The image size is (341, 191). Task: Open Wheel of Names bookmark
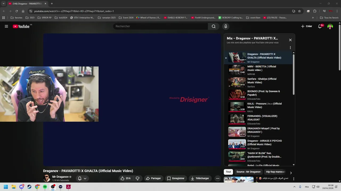point(148,18)
